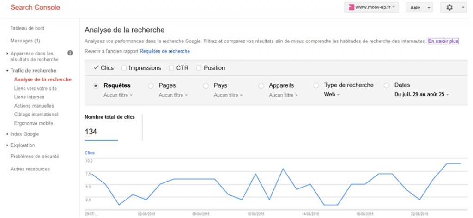Tick the CTR checkbox
Screen dimensions: 473x218
tap(171, 68)
